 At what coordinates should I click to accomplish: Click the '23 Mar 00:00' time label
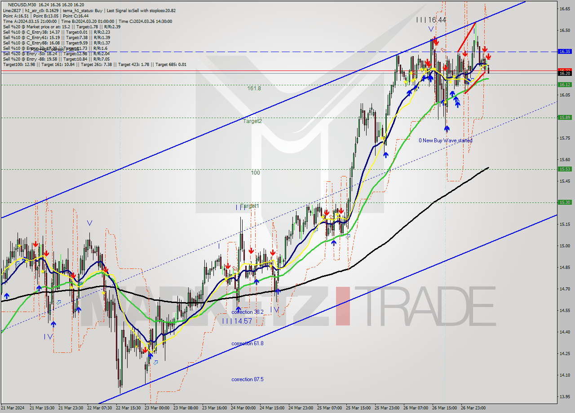[157, 408]
